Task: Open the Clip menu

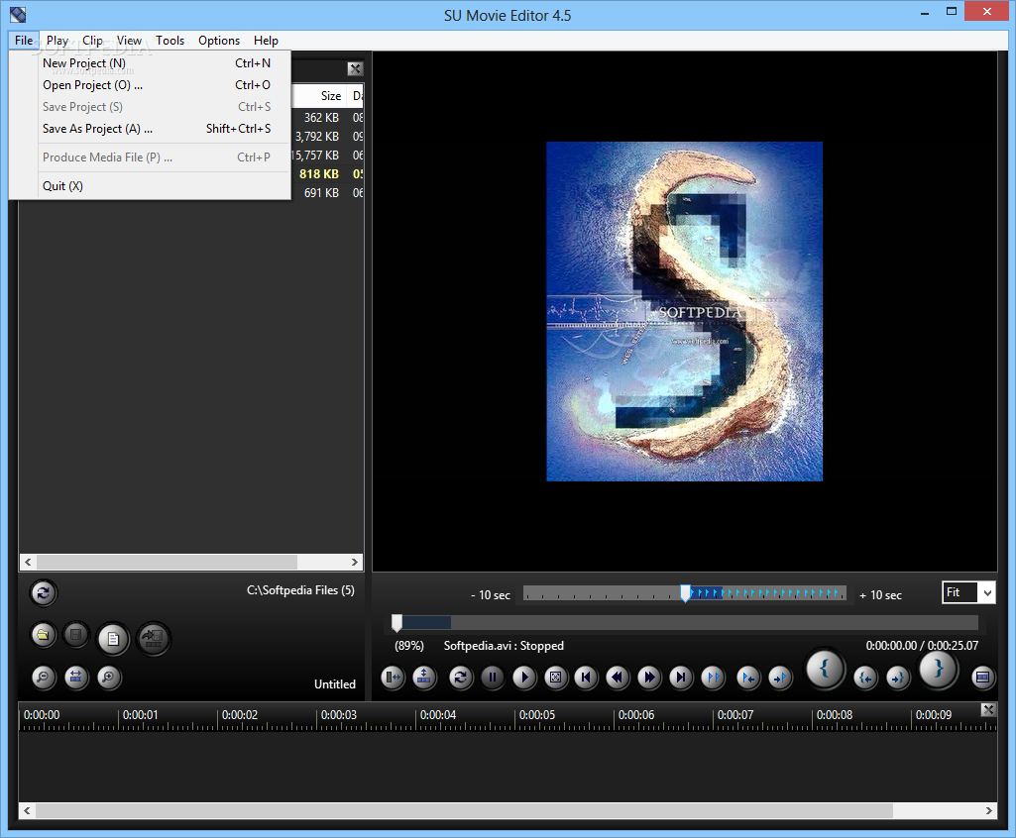Action: 92,41
